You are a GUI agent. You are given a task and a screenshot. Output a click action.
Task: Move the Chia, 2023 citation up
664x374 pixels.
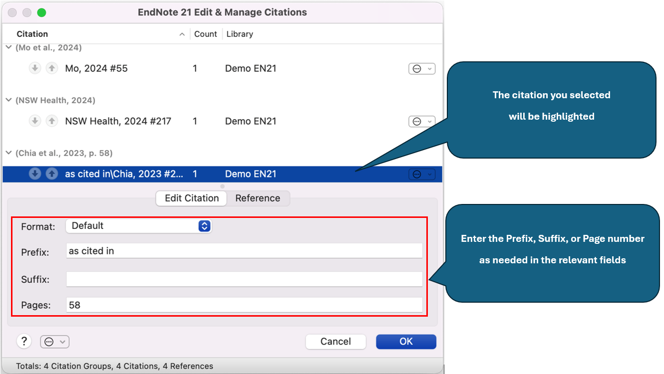pos(52,174)
